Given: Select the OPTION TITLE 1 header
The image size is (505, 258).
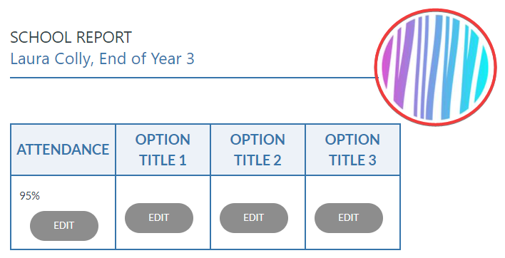Looking at the screenshot, I should [x=163, y=150].
